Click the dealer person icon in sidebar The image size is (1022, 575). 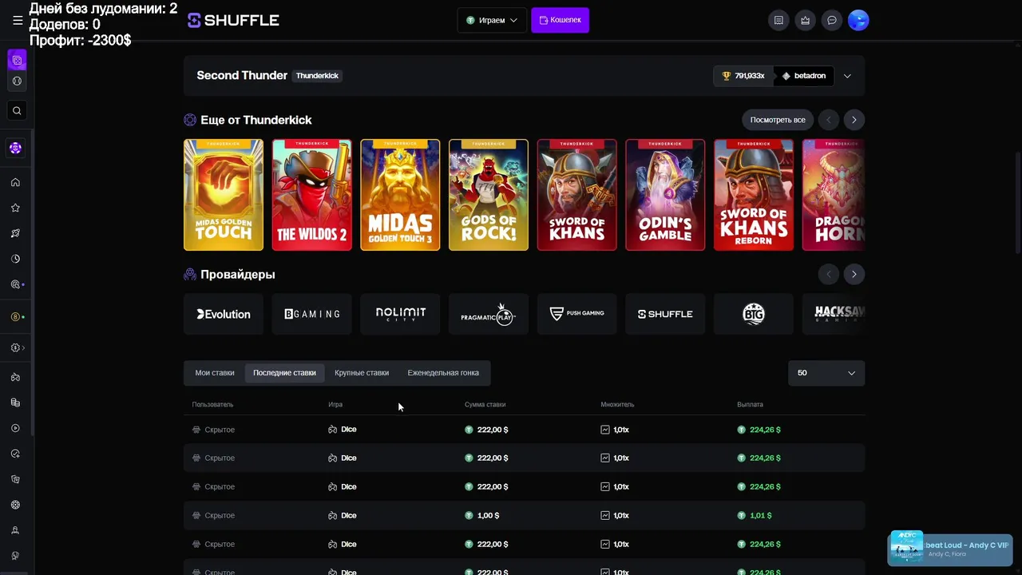coord(15,530)
